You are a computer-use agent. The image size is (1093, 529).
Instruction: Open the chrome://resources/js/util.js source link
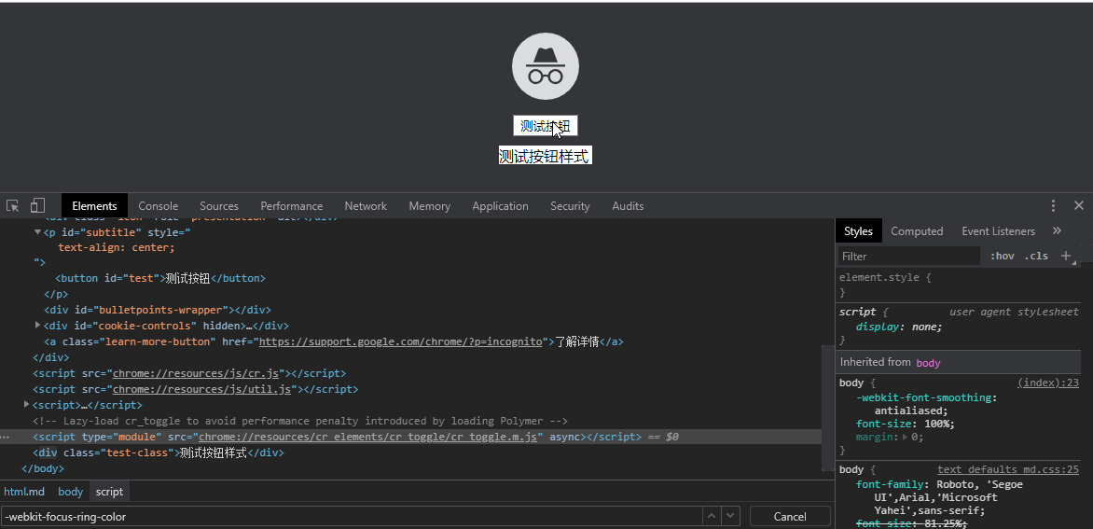coord(201,389)
